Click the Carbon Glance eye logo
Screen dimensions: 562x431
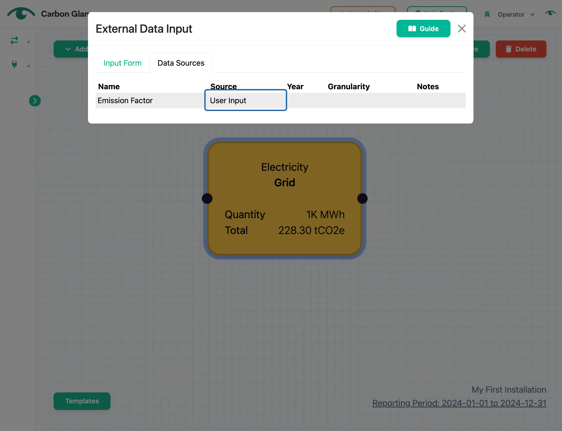[21, 13]
